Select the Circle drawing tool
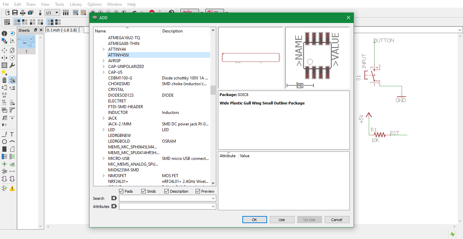 point(4,142)
